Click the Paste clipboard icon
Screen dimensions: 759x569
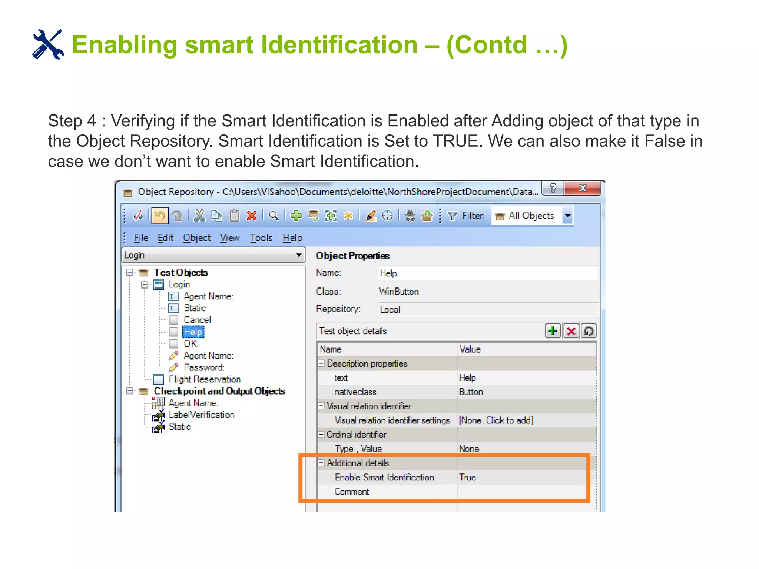(x=234, y=216)
